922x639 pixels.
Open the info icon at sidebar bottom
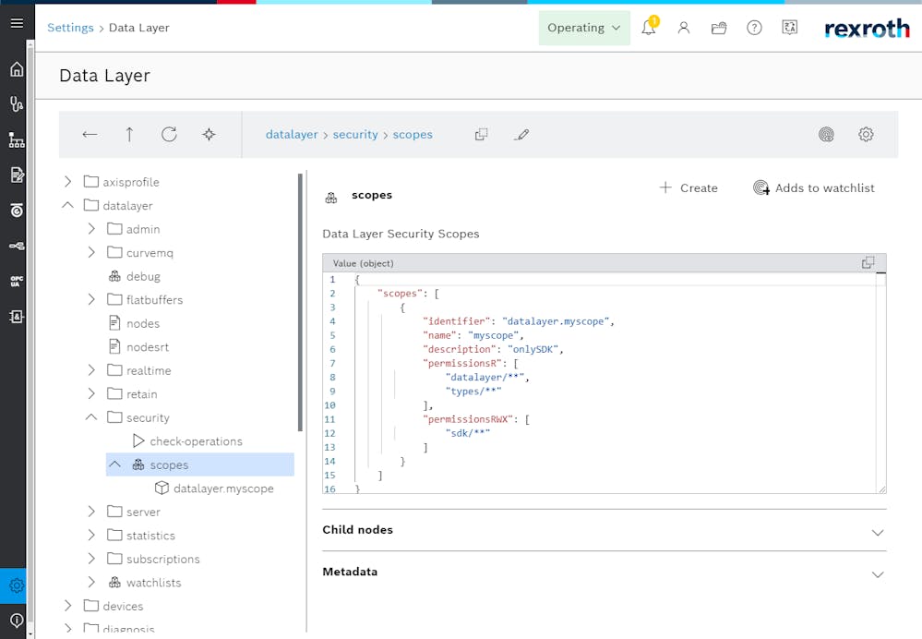pos(17,621)
